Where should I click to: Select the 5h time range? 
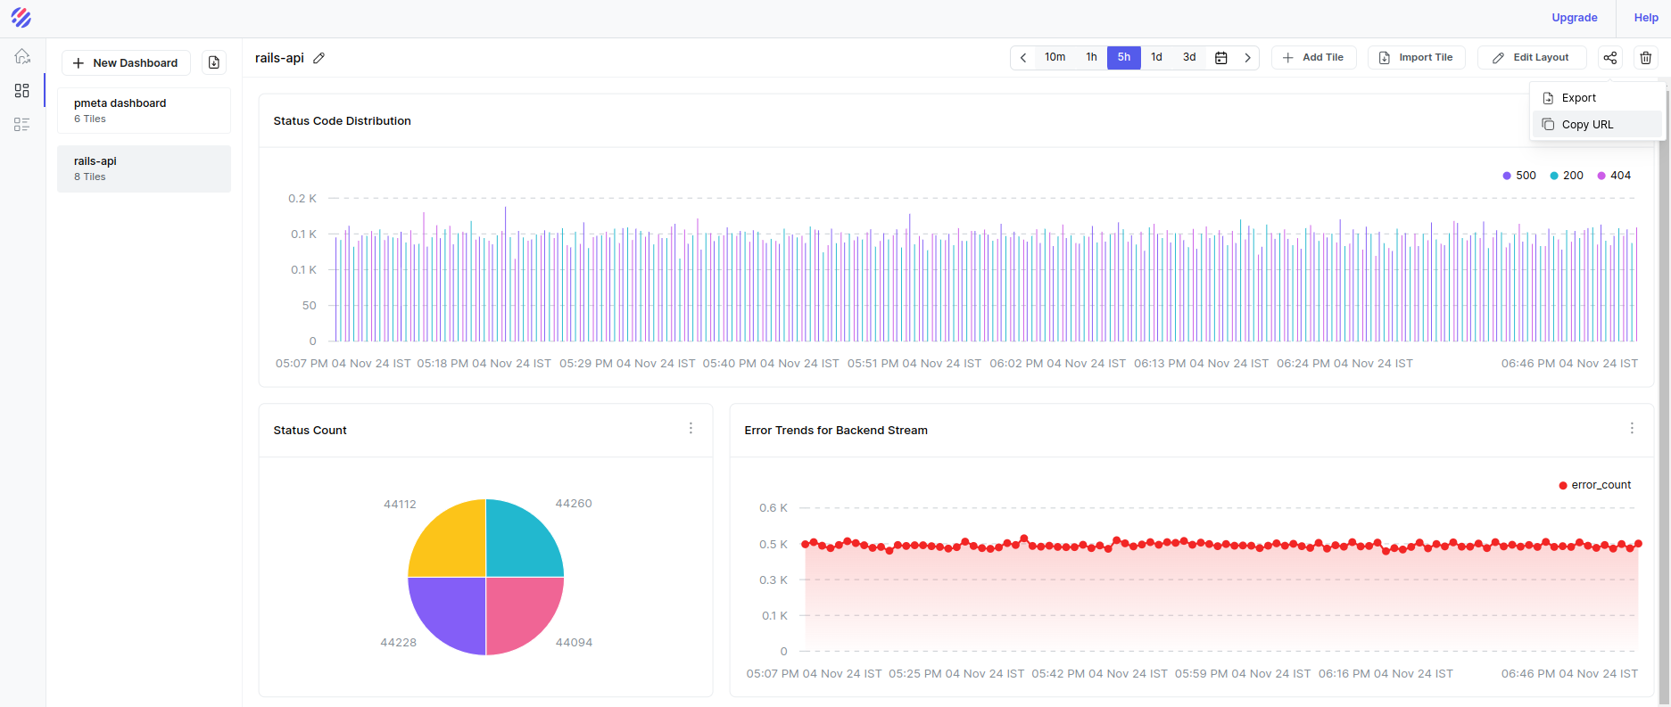(1124, 57)
